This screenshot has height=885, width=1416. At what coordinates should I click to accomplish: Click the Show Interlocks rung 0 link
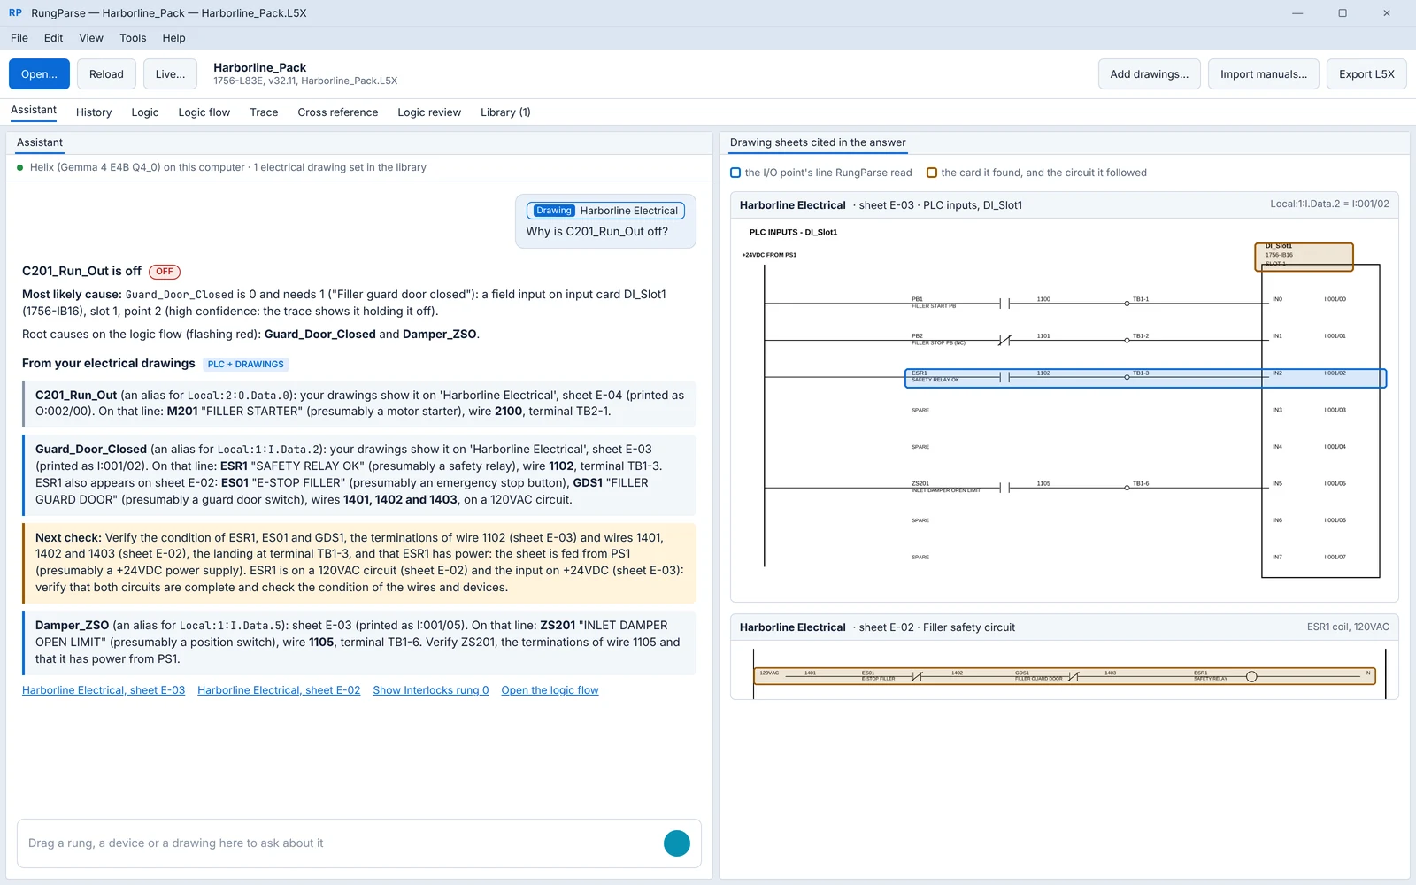pos(431,690)
